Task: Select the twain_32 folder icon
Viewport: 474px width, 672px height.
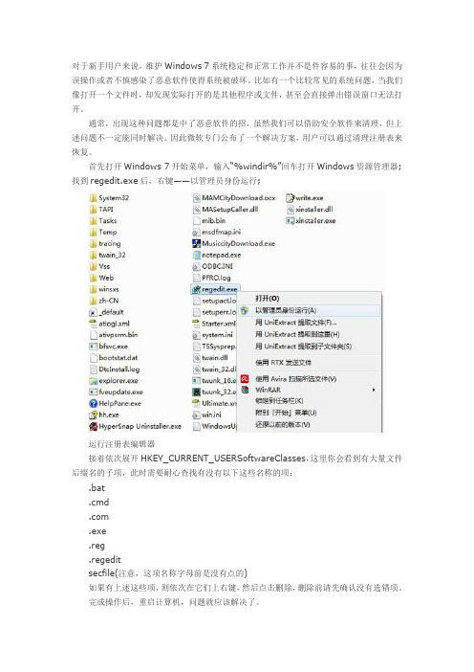Action: [x=94, y=255]
